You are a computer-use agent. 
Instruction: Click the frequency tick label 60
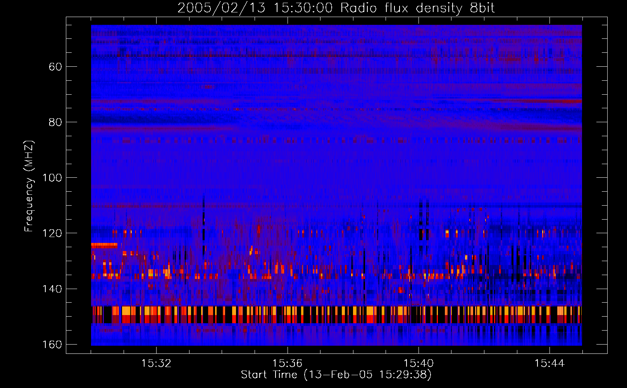pyautogui.click(x=55, y=67)
